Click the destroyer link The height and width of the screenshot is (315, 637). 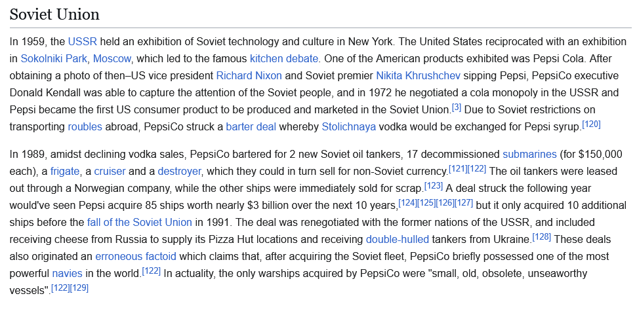(x=179, y=172)
